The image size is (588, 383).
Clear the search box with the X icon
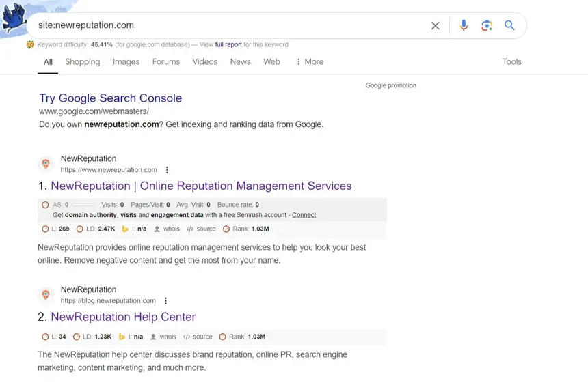pos(435,25)
